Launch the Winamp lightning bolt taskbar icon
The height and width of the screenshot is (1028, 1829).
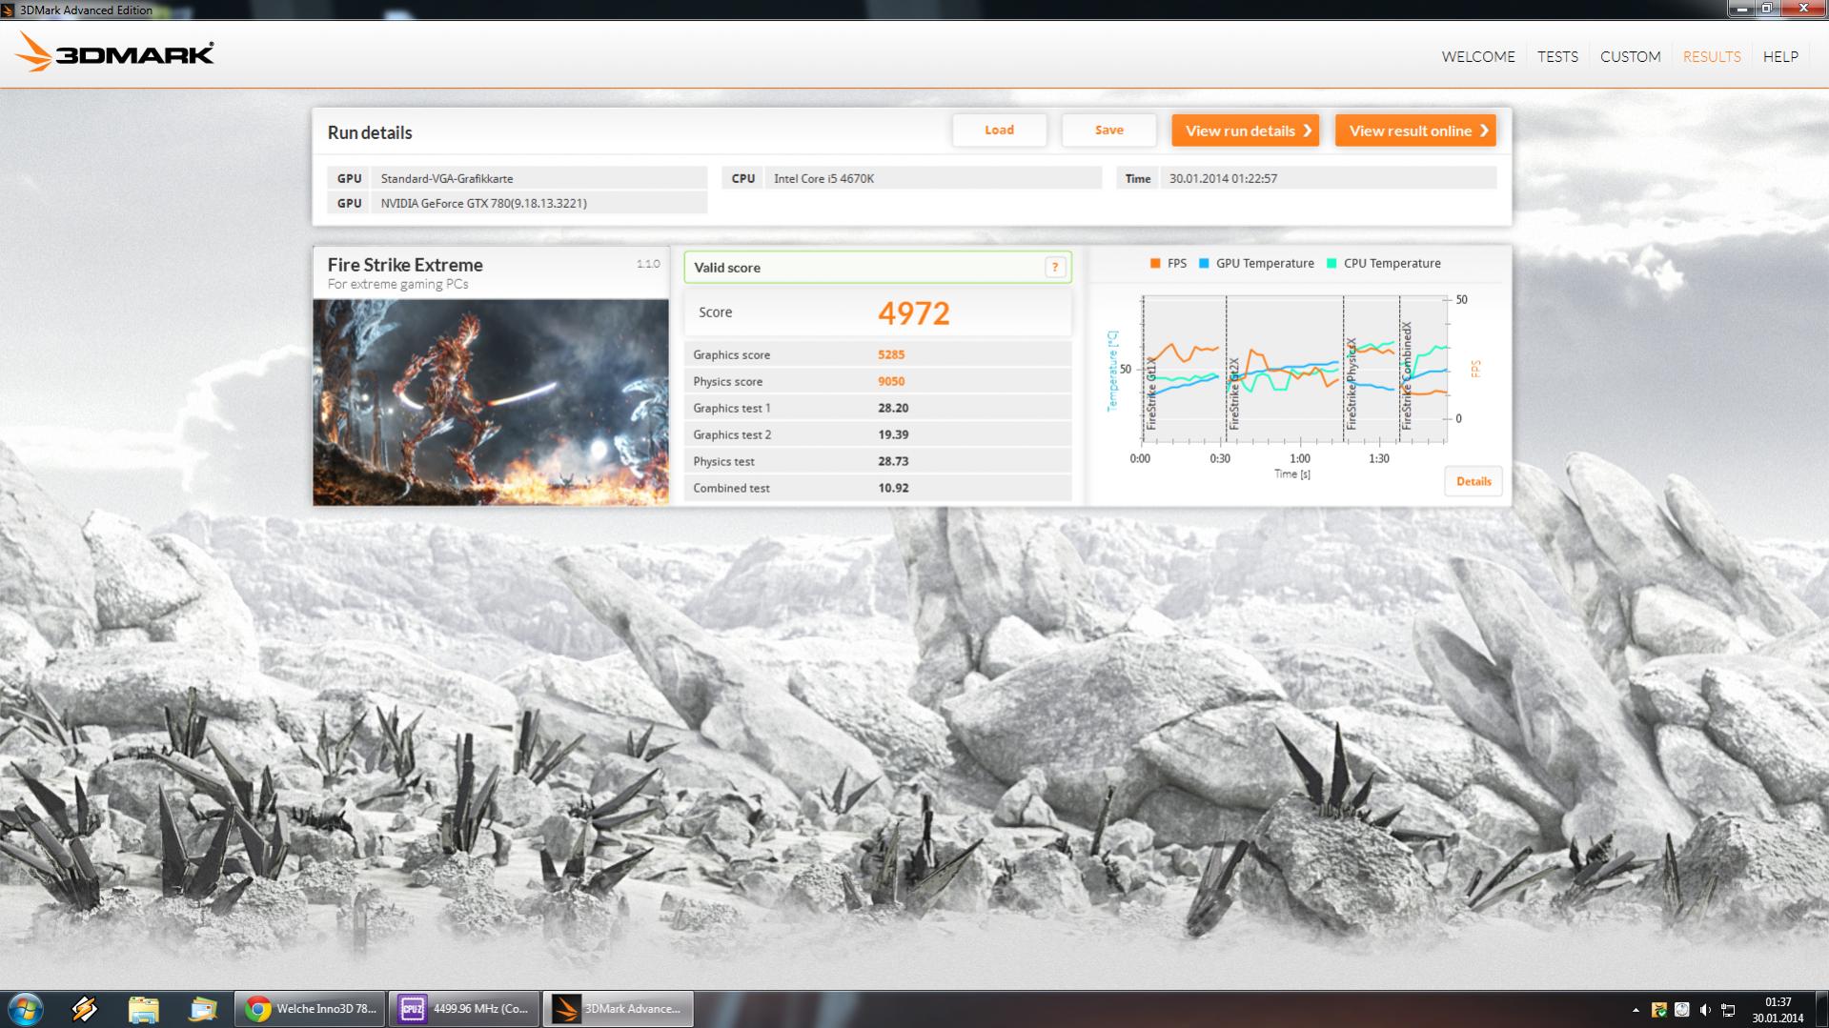84,1009
